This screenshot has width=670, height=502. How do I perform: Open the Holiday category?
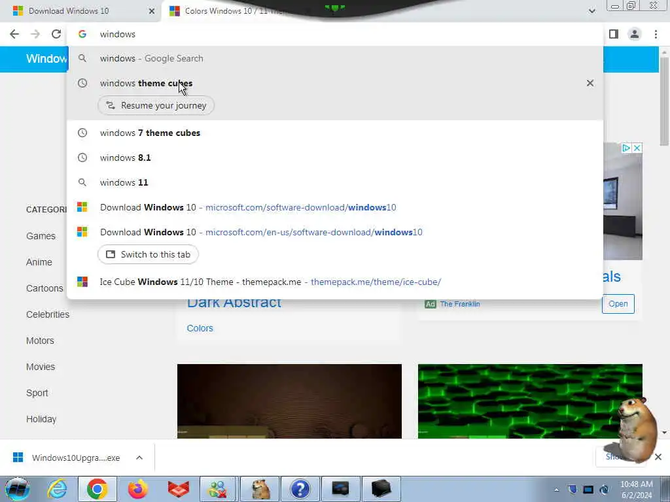click(x=41, y=419)
